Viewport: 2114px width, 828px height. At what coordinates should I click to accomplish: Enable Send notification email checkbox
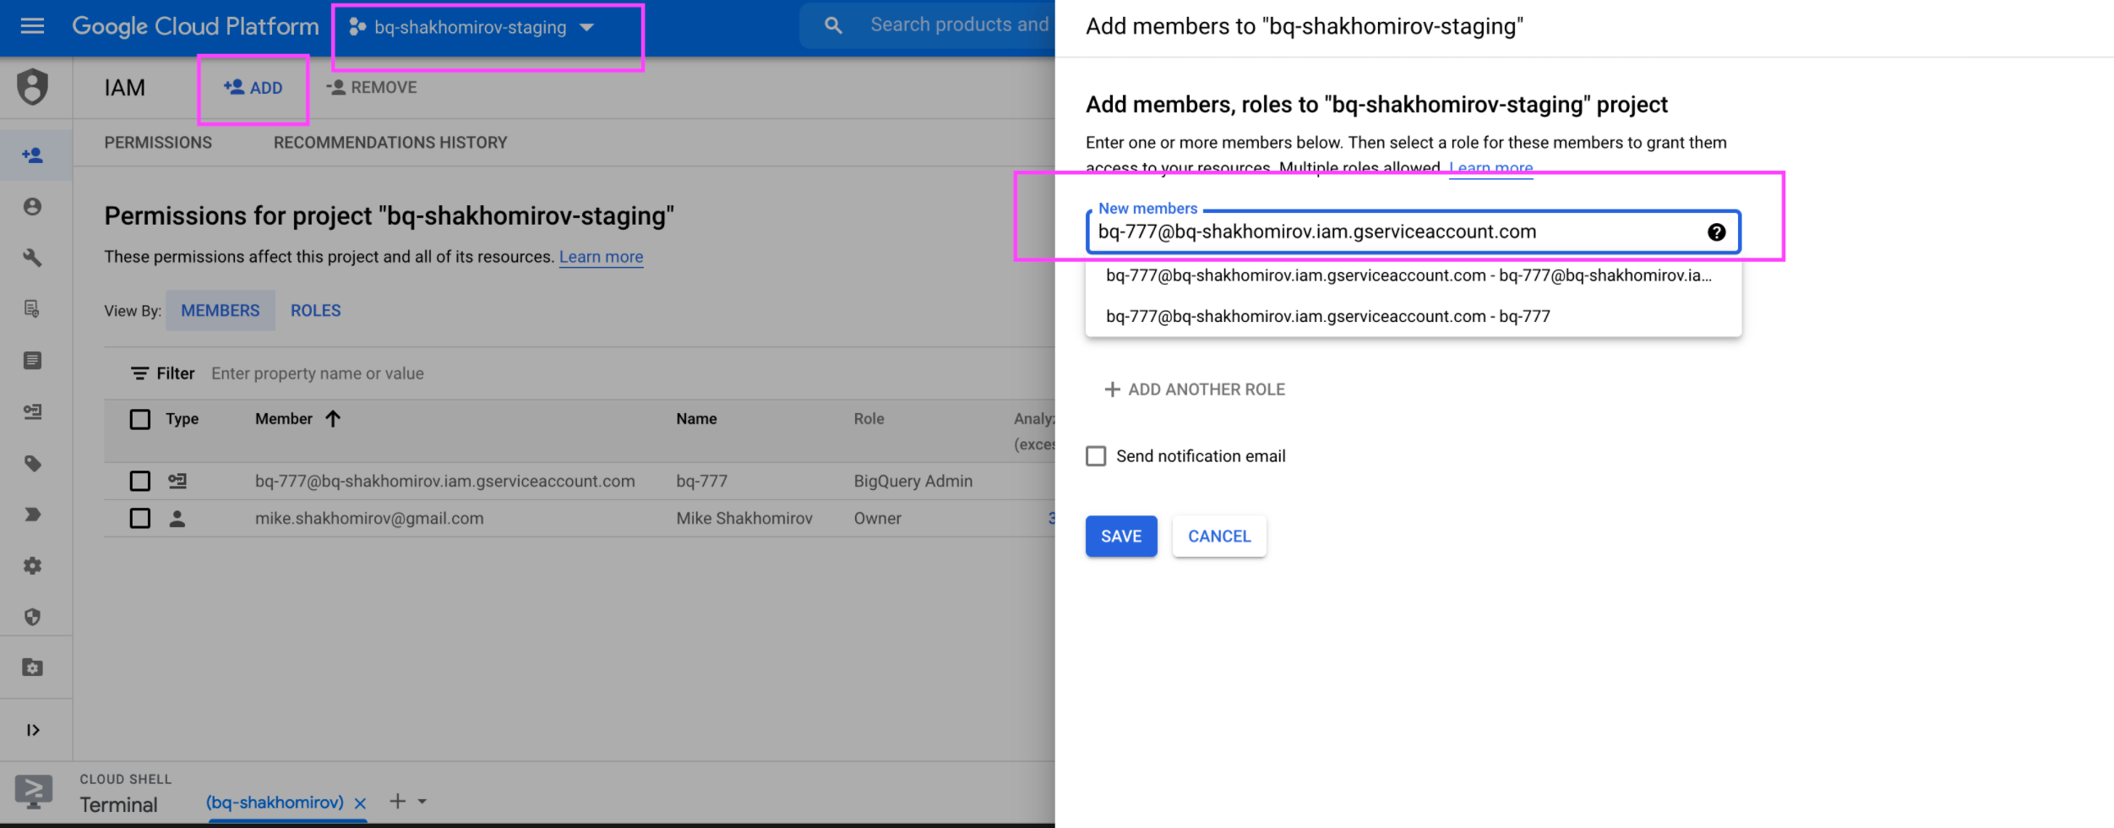point(1096,456)
